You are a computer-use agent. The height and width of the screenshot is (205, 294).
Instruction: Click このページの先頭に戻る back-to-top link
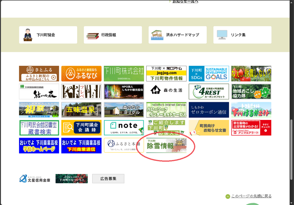coord(251,196)
